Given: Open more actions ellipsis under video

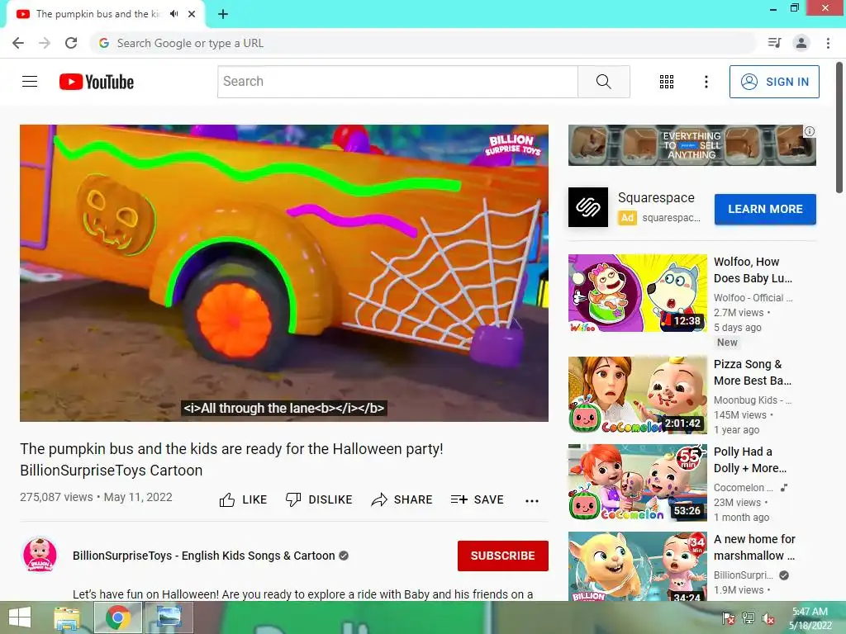Looking at the screenshot, I should pyautogui.click(x=532, y=500).
